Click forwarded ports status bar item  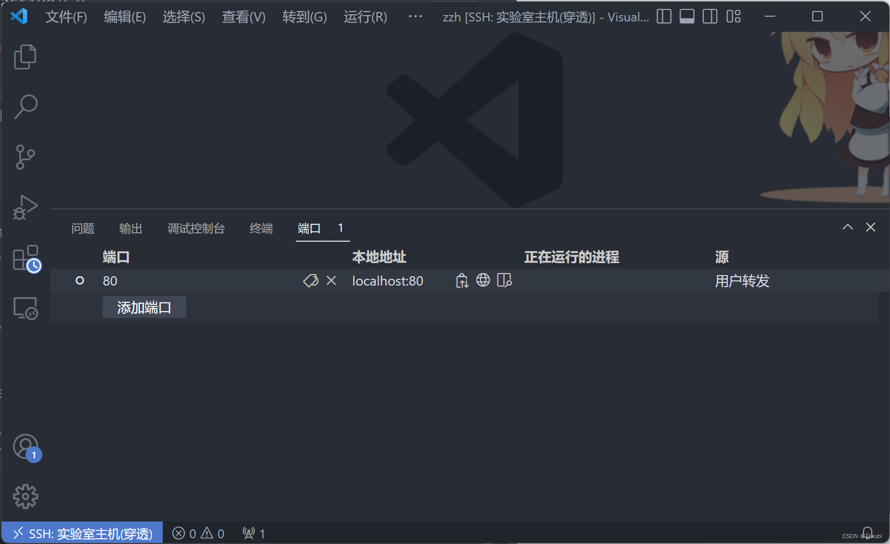pyautogui.click(x=254, y=533)
